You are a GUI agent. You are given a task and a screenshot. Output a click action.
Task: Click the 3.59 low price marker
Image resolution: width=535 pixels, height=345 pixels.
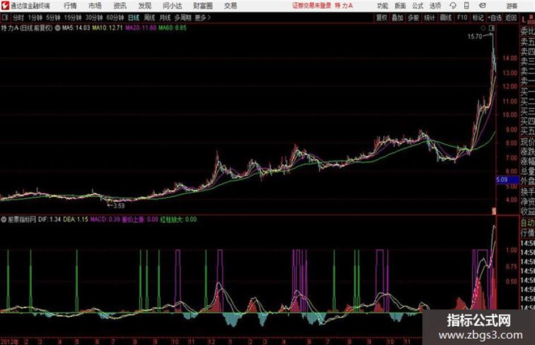tap(119, 206)
